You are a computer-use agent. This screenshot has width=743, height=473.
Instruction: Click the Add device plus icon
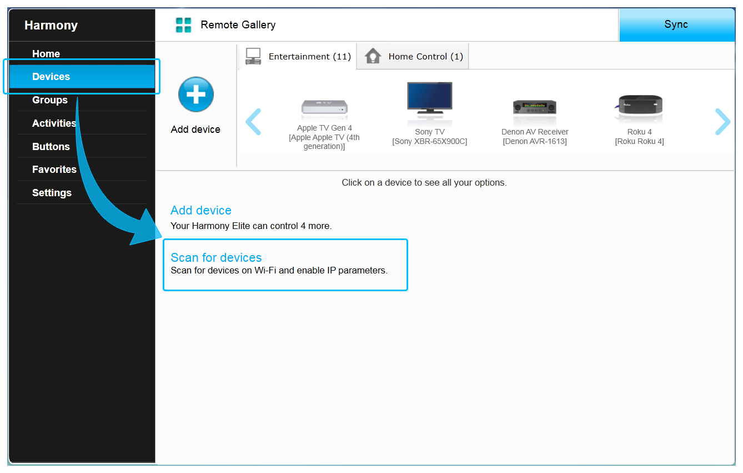[195, 94]
